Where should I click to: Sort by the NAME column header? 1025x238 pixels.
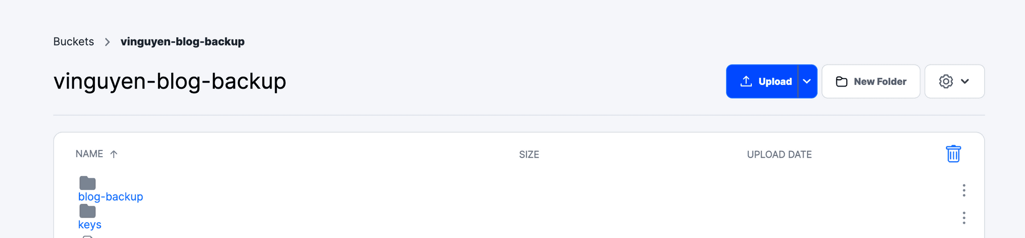89,154
